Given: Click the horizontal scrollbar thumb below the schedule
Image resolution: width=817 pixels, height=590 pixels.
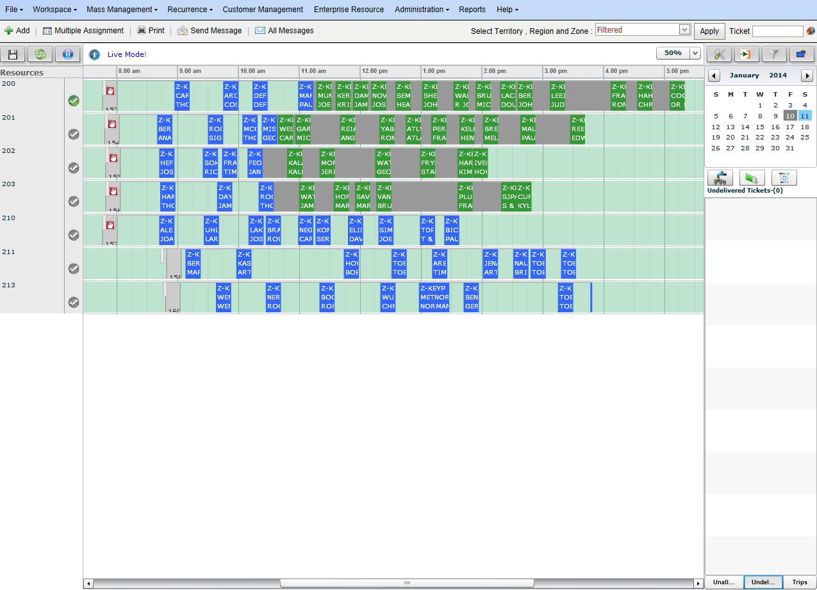Looking at the screenshot, I should (407, 583).
